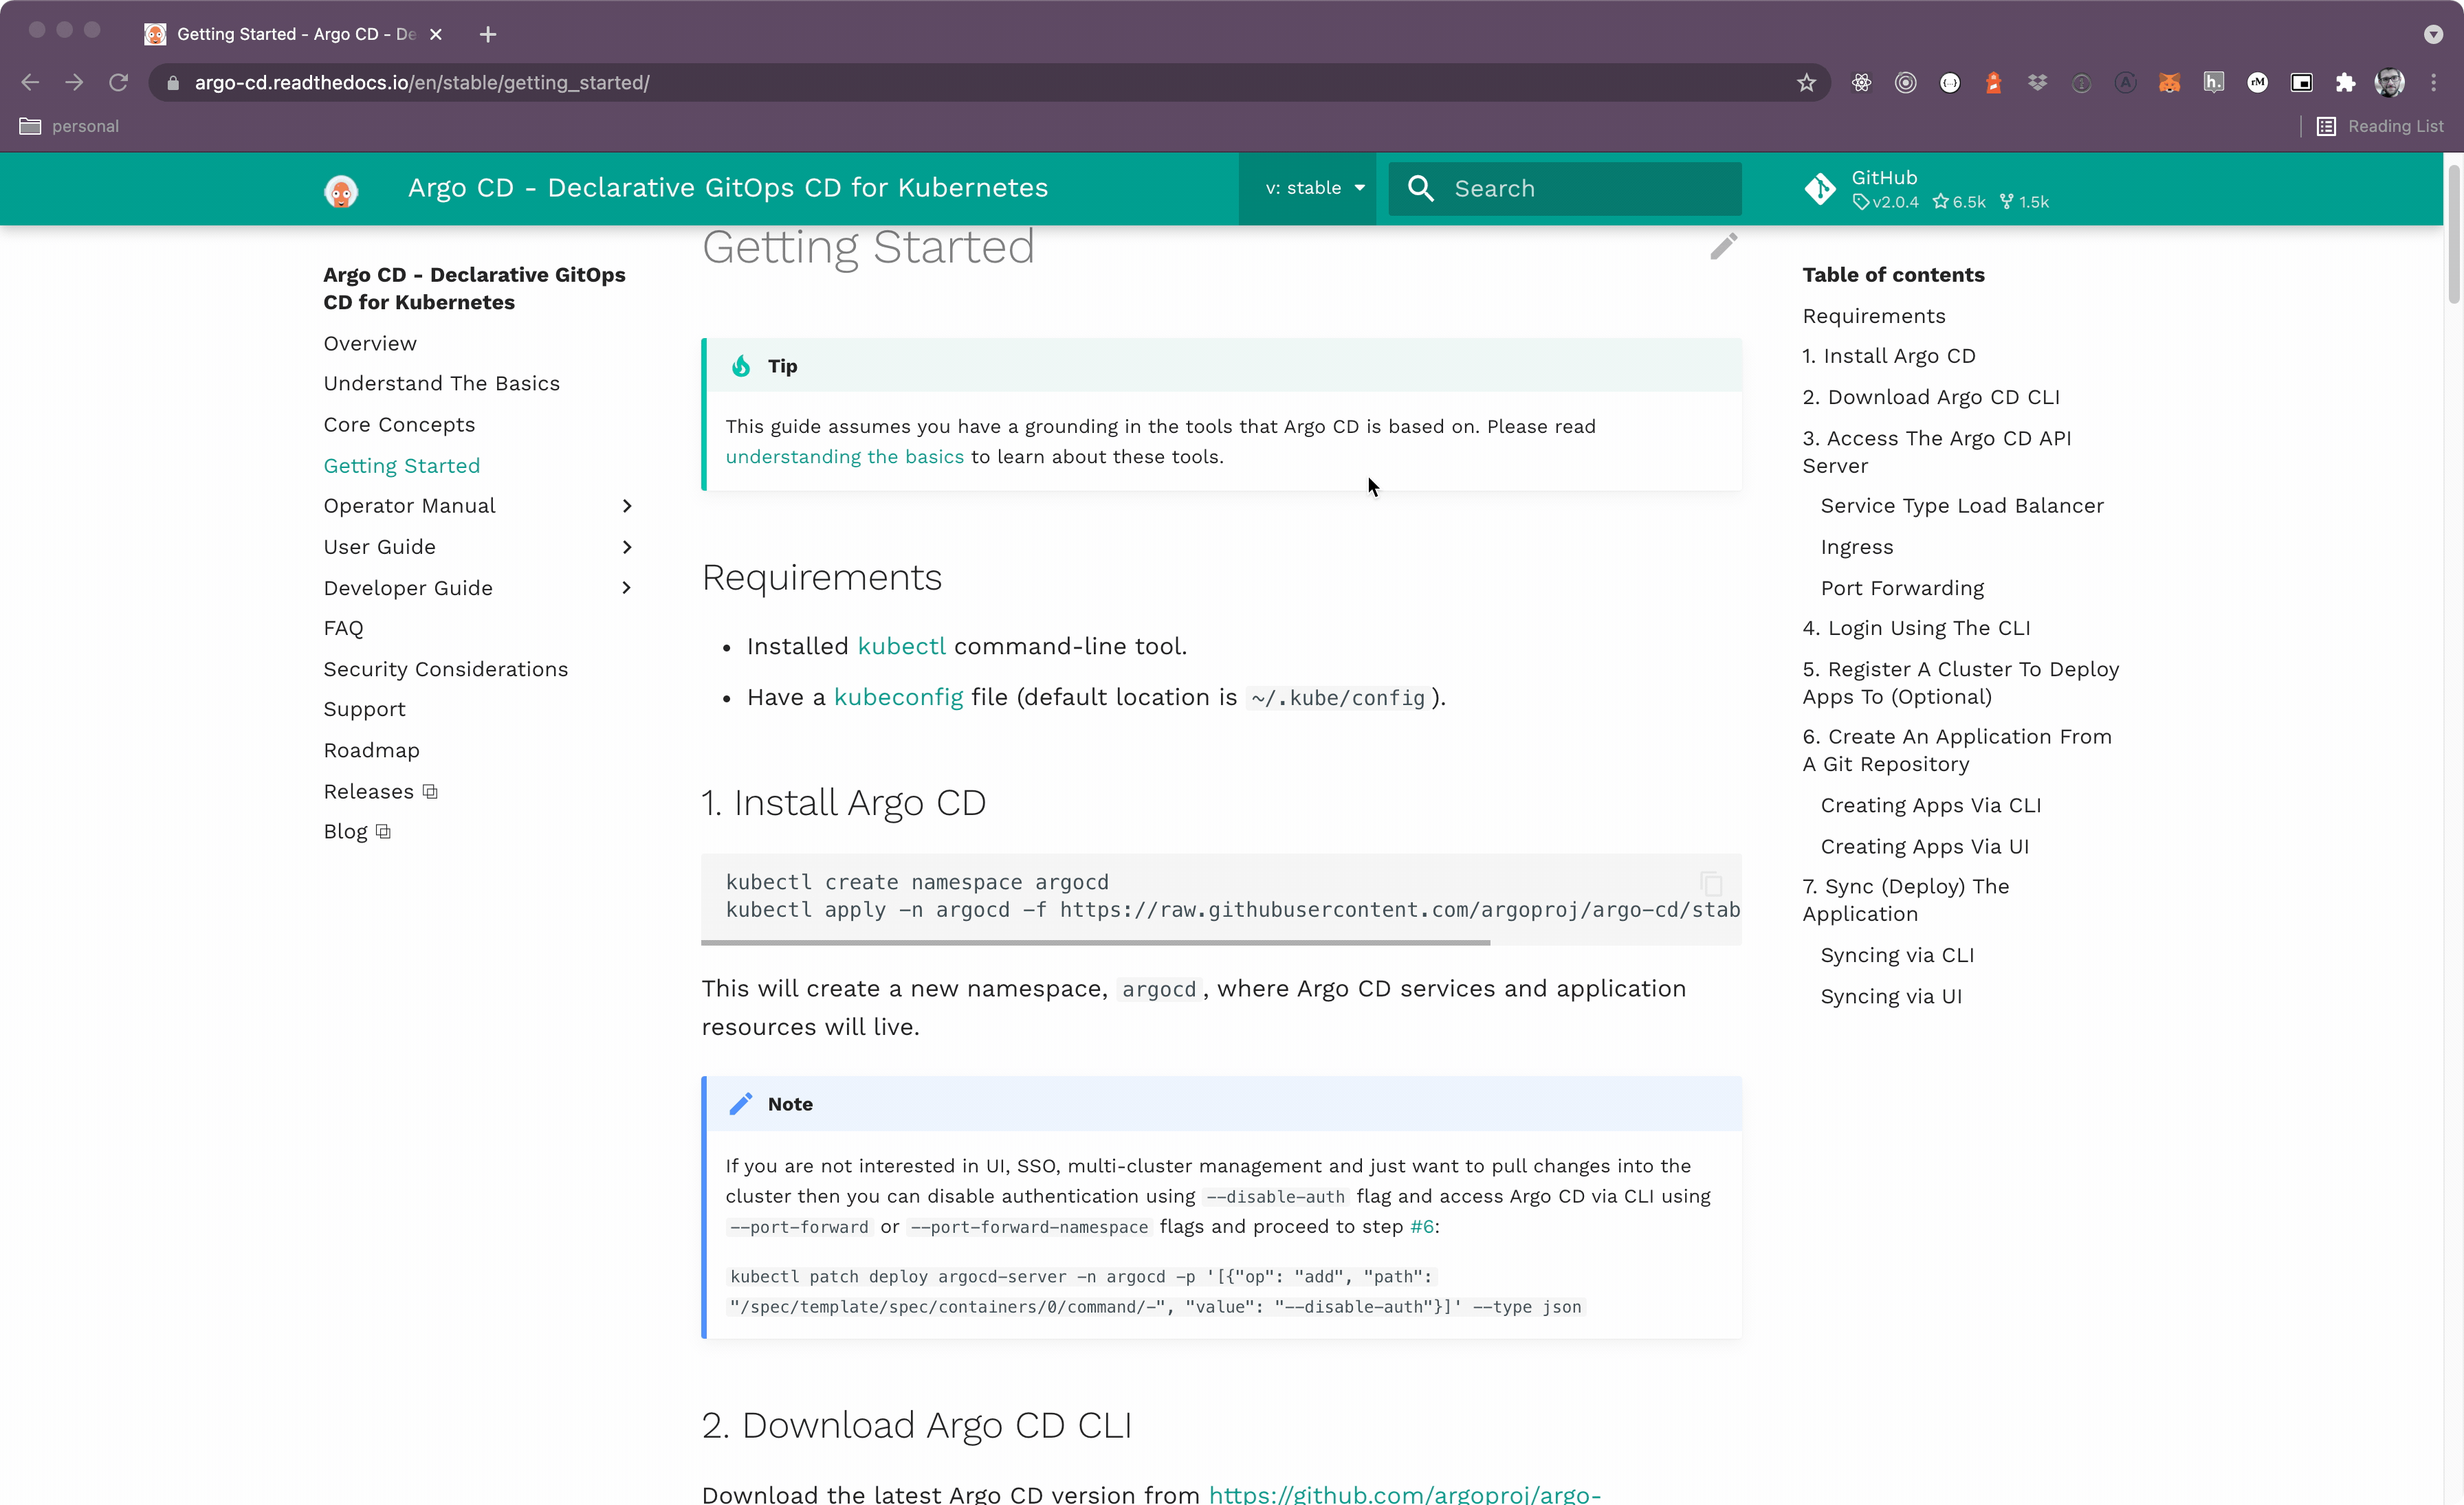
Task: Jump to Syncing via CLI
Action: click(1897, 955)
